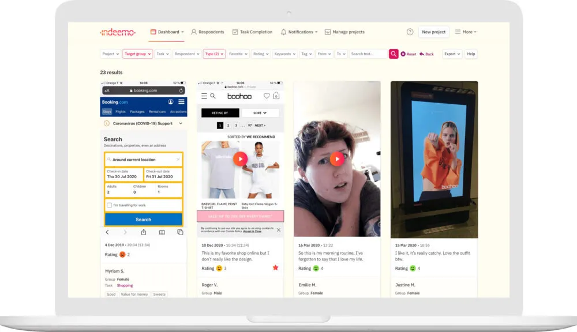
Task: Clear the Around current location field
Action: point(178,160)
